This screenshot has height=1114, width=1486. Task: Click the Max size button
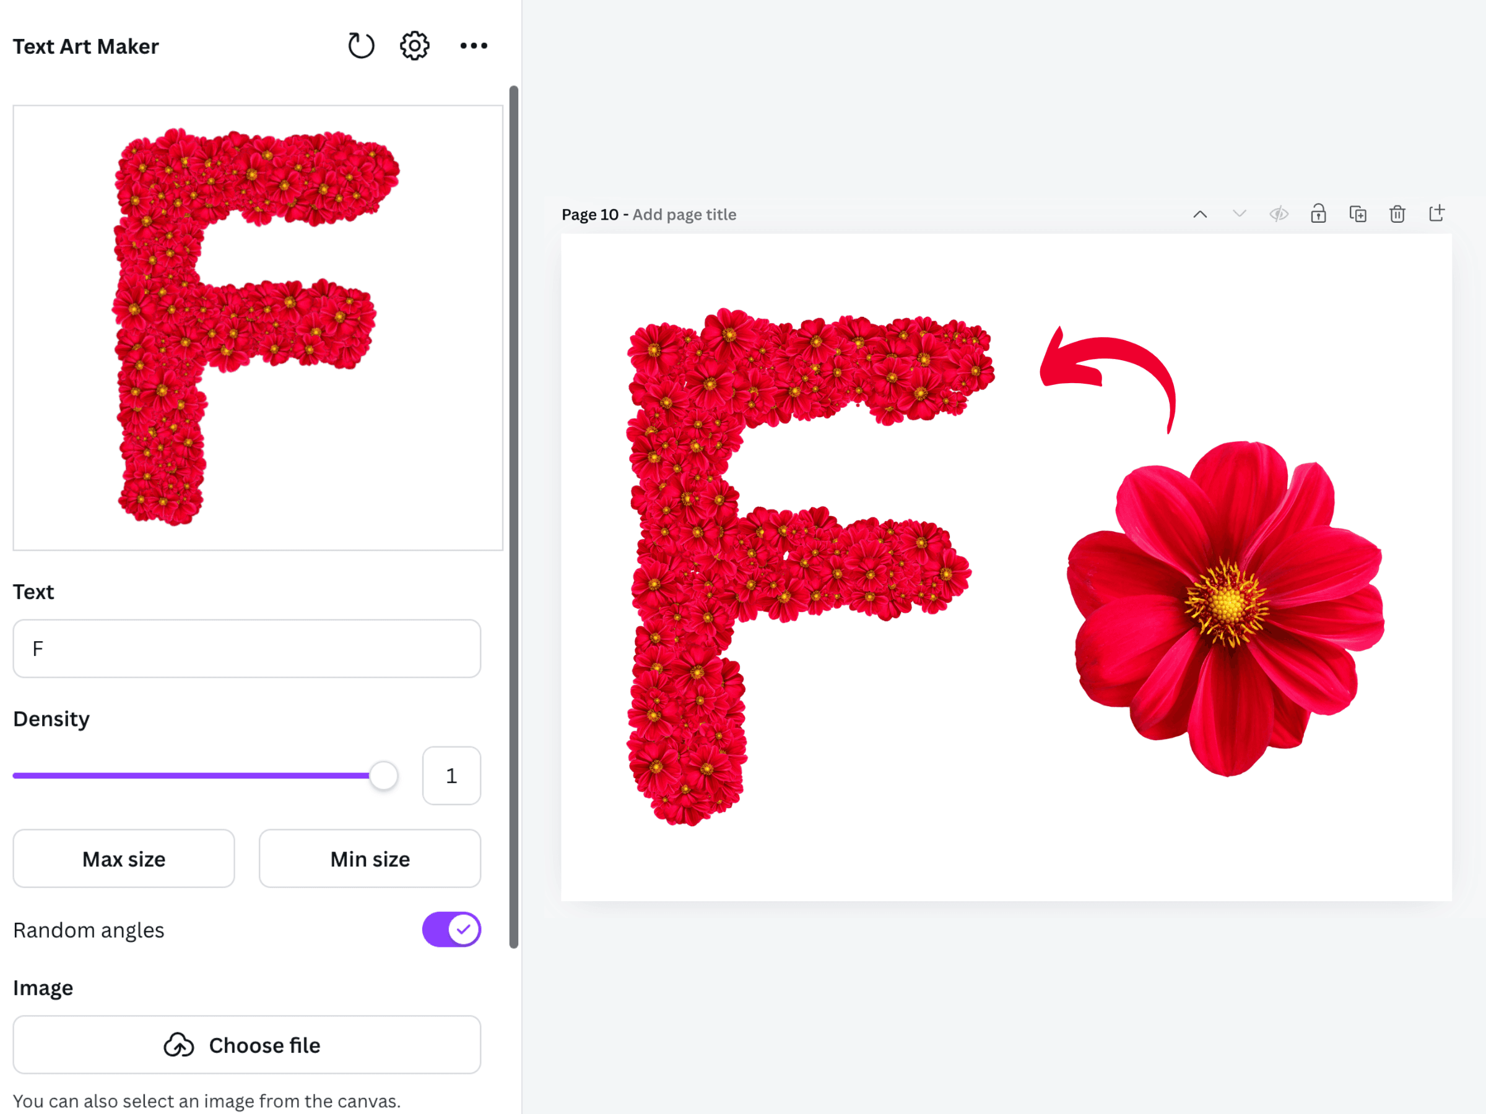point(124,858)
